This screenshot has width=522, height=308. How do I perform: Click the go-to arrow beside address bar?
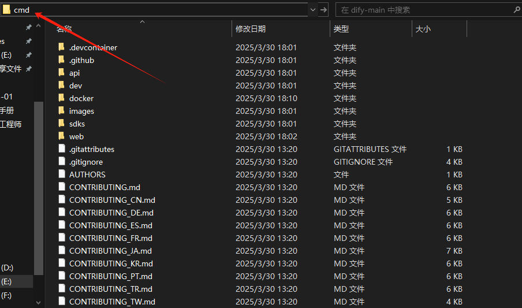point(324,10)
